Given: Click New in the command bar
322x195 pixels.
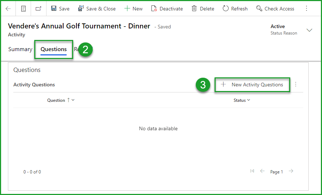Looking at the screenshot, I should point(133,9).
